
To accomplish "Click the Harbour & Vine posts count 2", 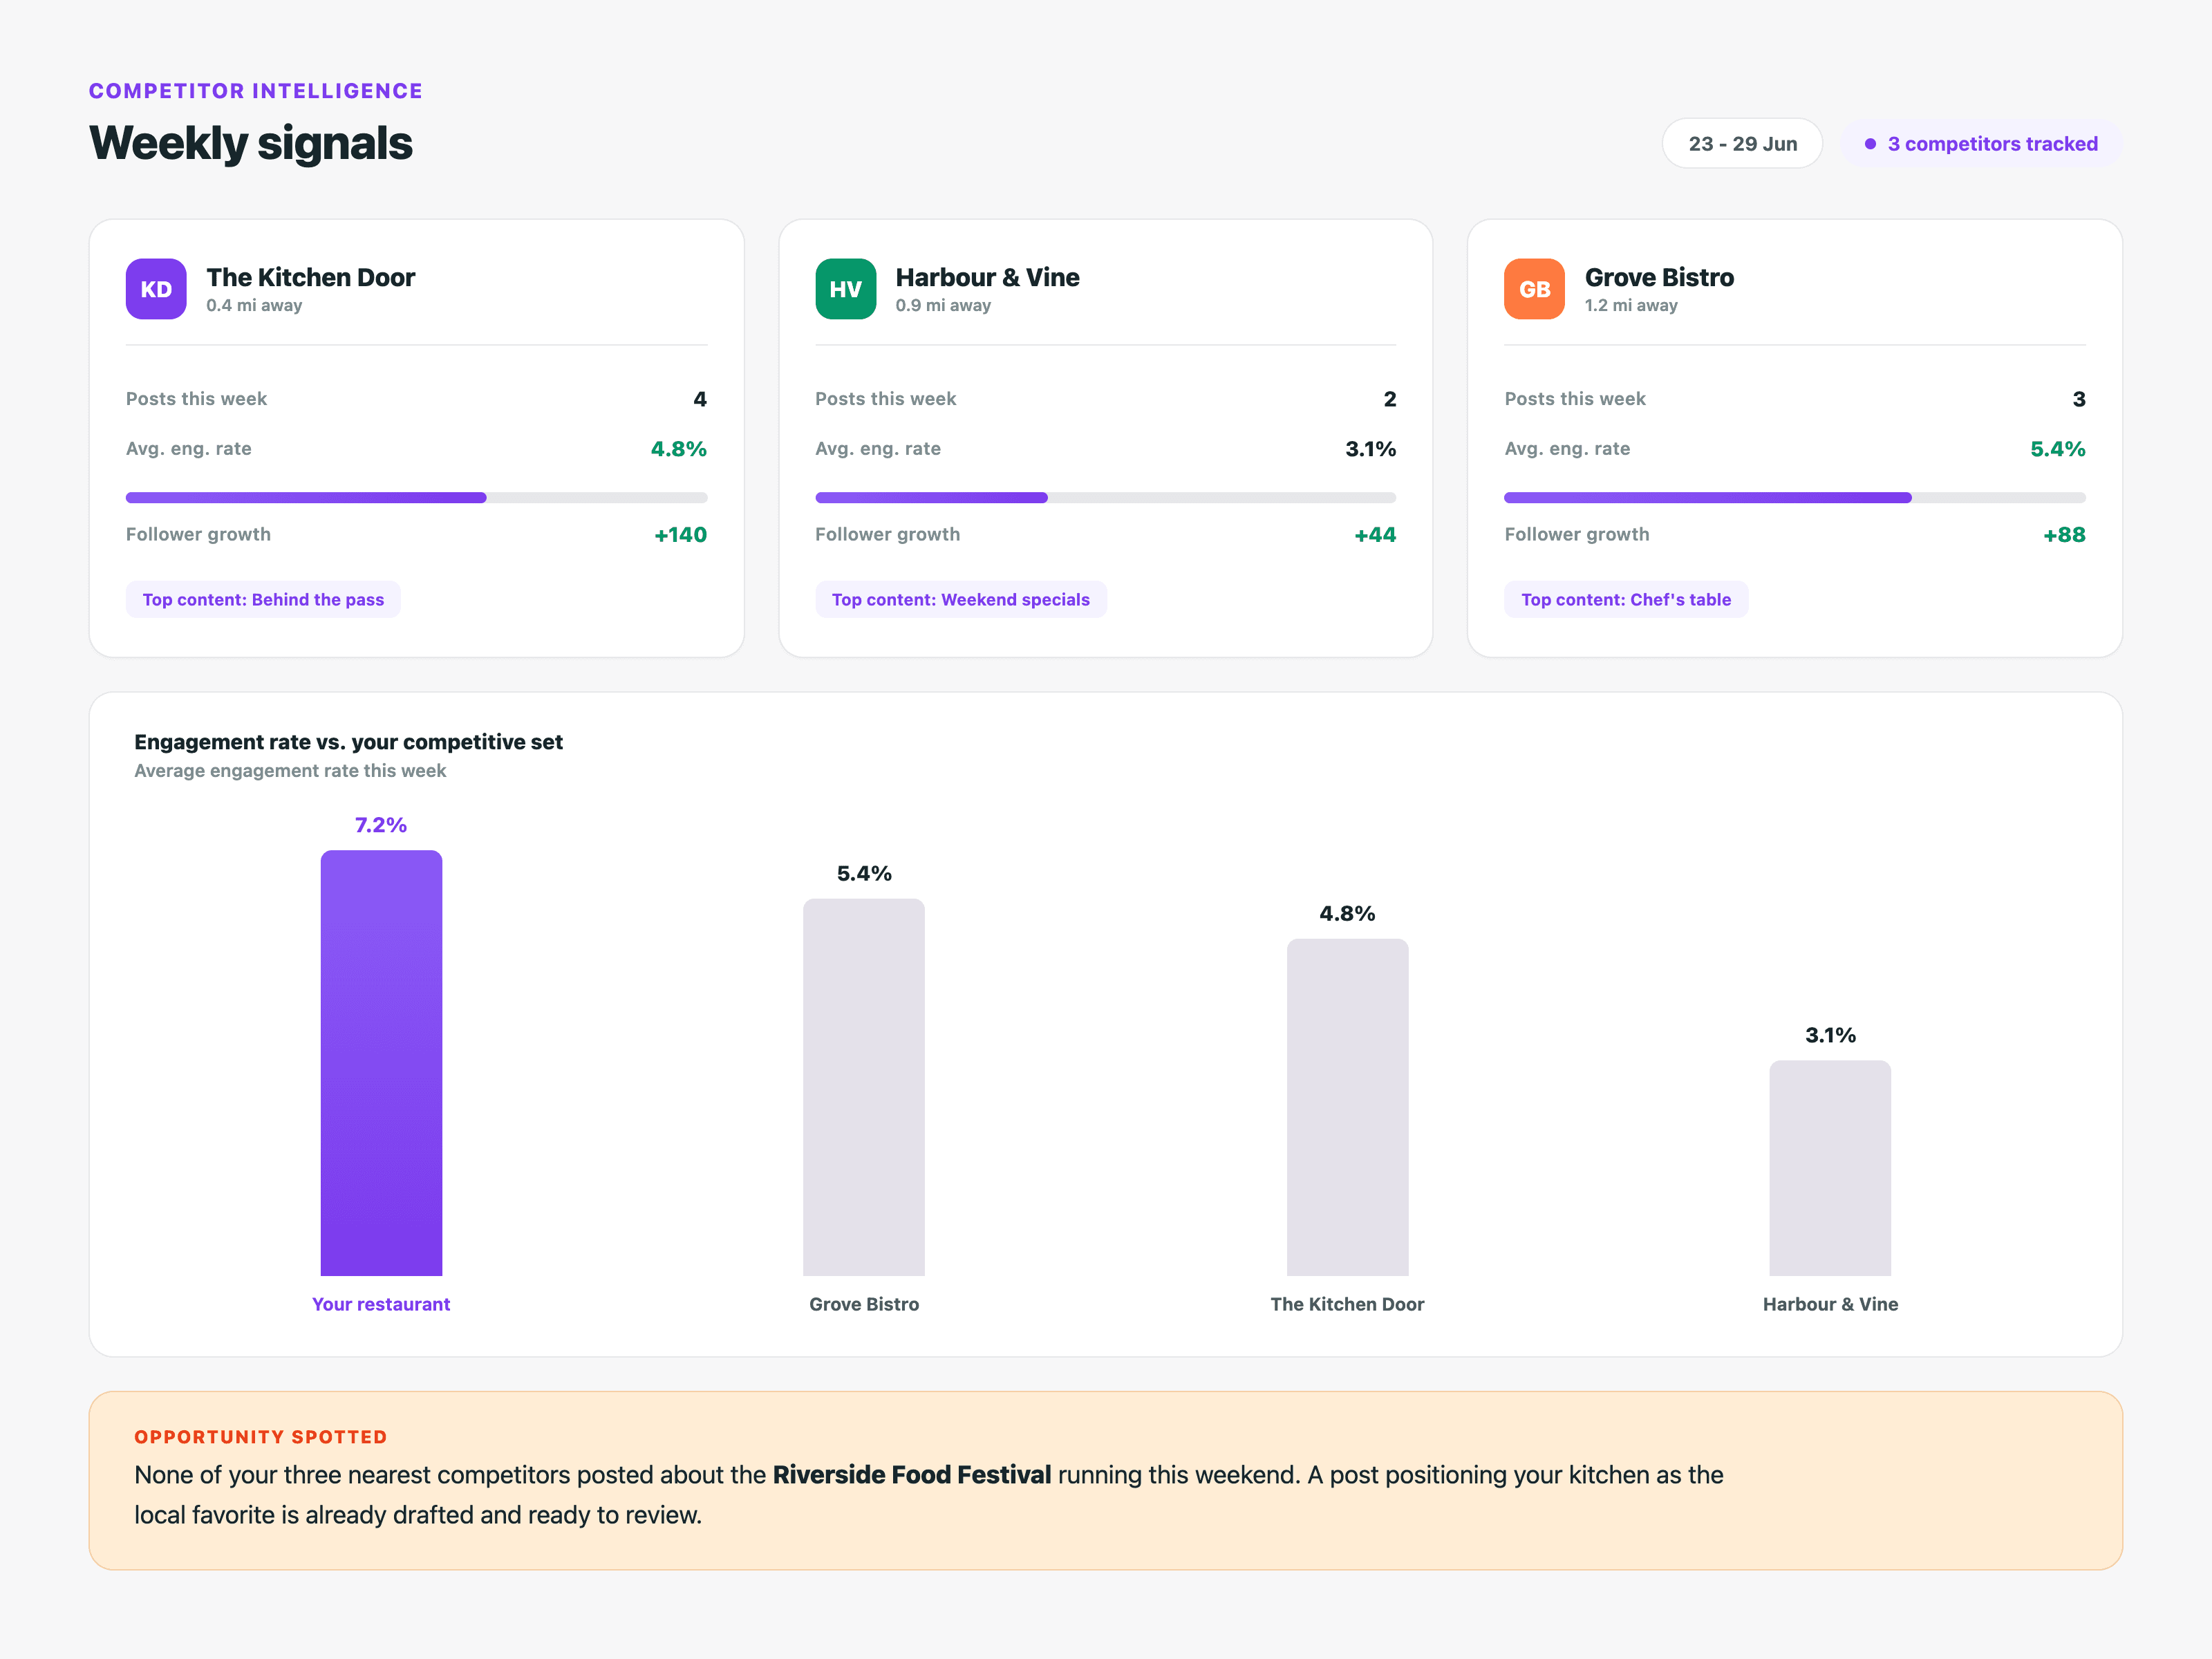I will pos(1390,399).
